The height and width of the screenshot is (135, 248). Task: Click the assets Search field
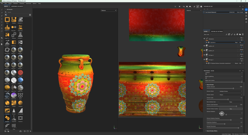[x=17, y=12]
